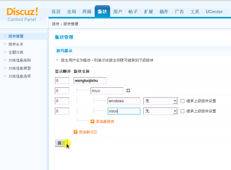231x170 pixels.
Task: Click the 技巧提示 tips header
Action: (x=64, y=51)
